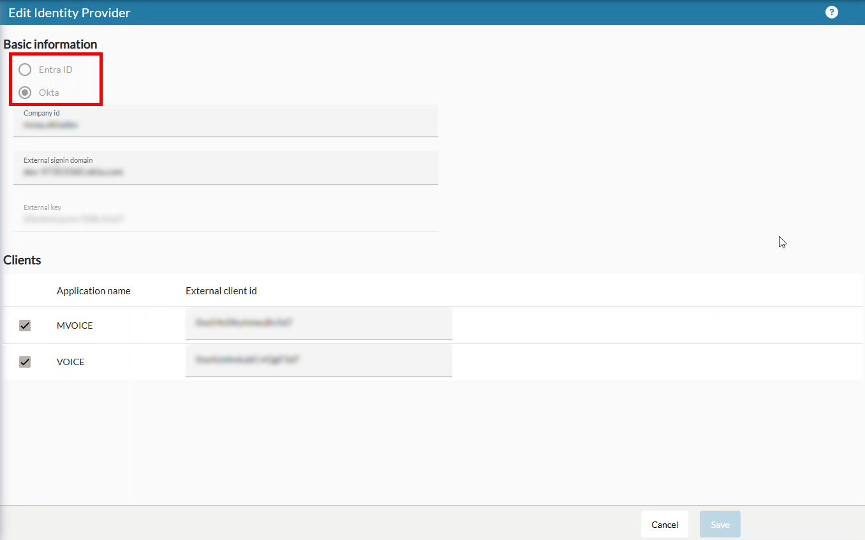This screenshot has width=865, height=540.
Task: Select the Okta radio button
Action: pyautogui.click(x=25, y=93)
